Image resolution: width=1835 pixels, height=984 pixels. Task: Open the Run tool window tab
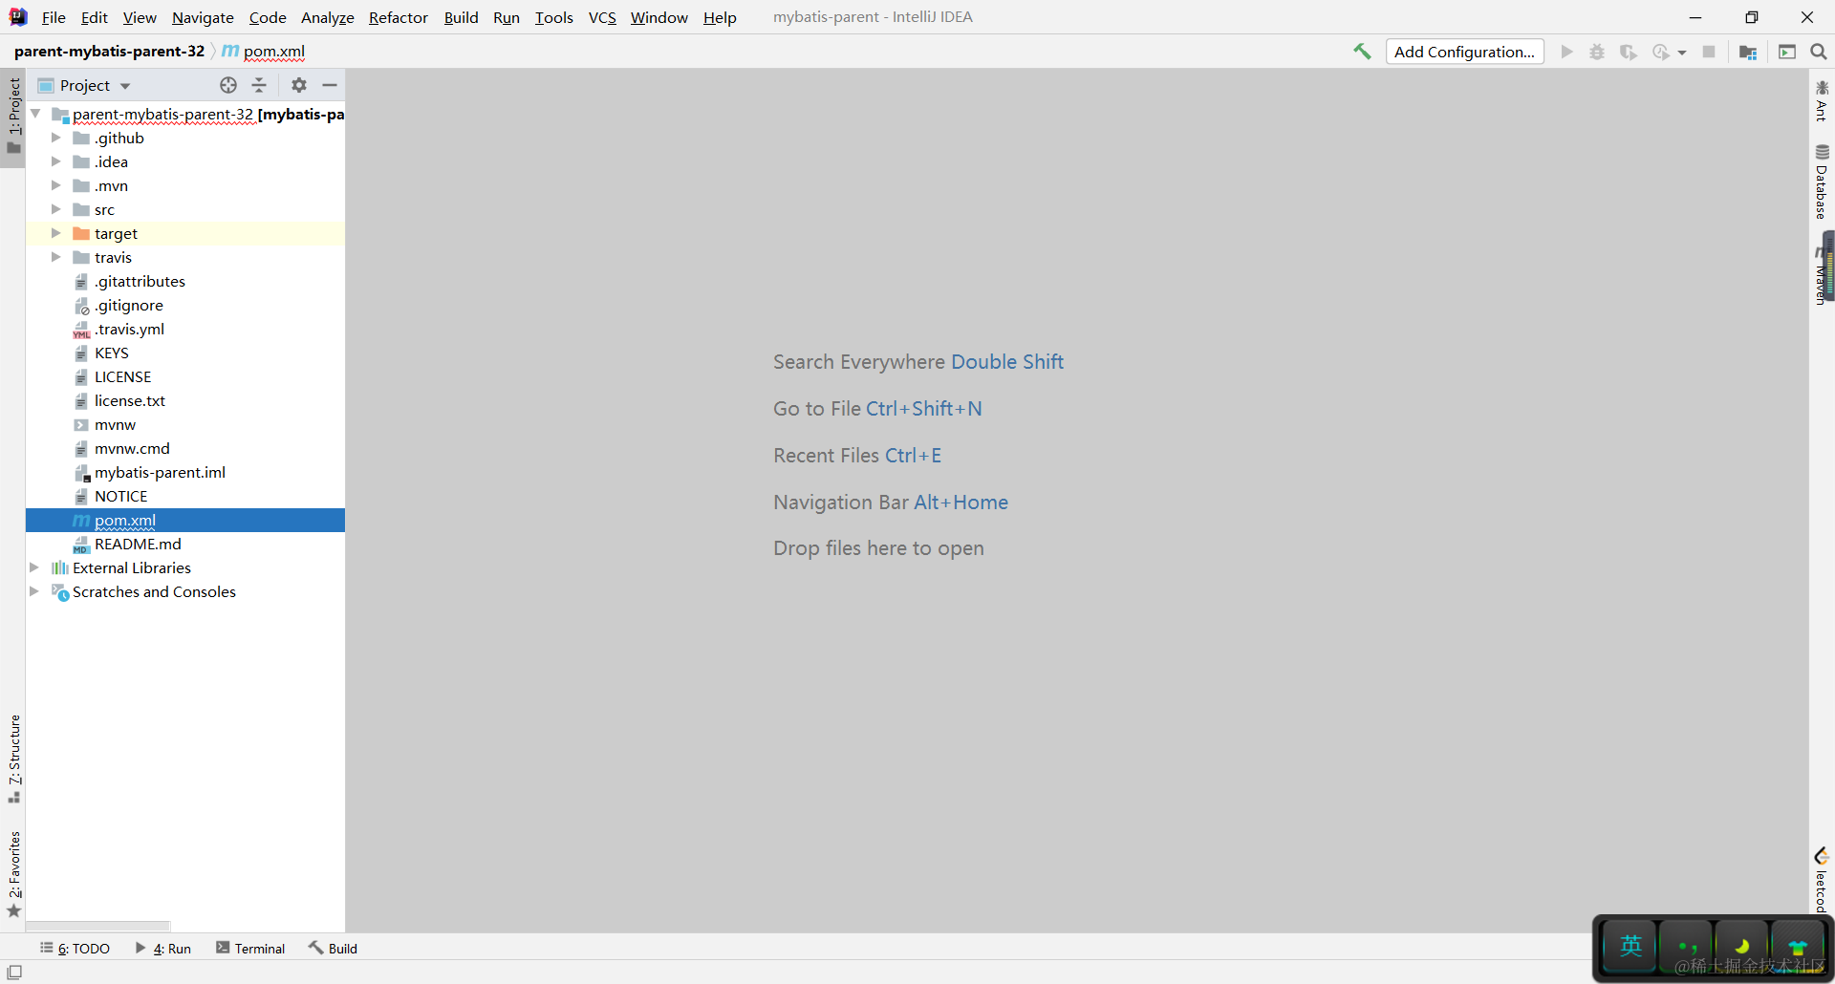[163, 948]
